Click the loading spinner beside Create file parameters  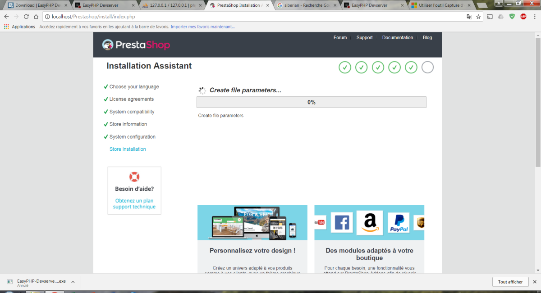[202, 90]
